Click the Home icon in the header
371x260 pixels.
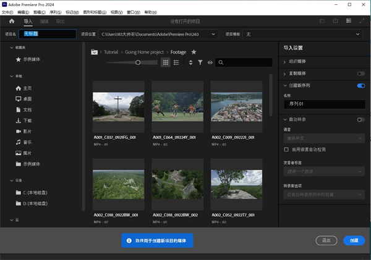[x=11, y=21]
